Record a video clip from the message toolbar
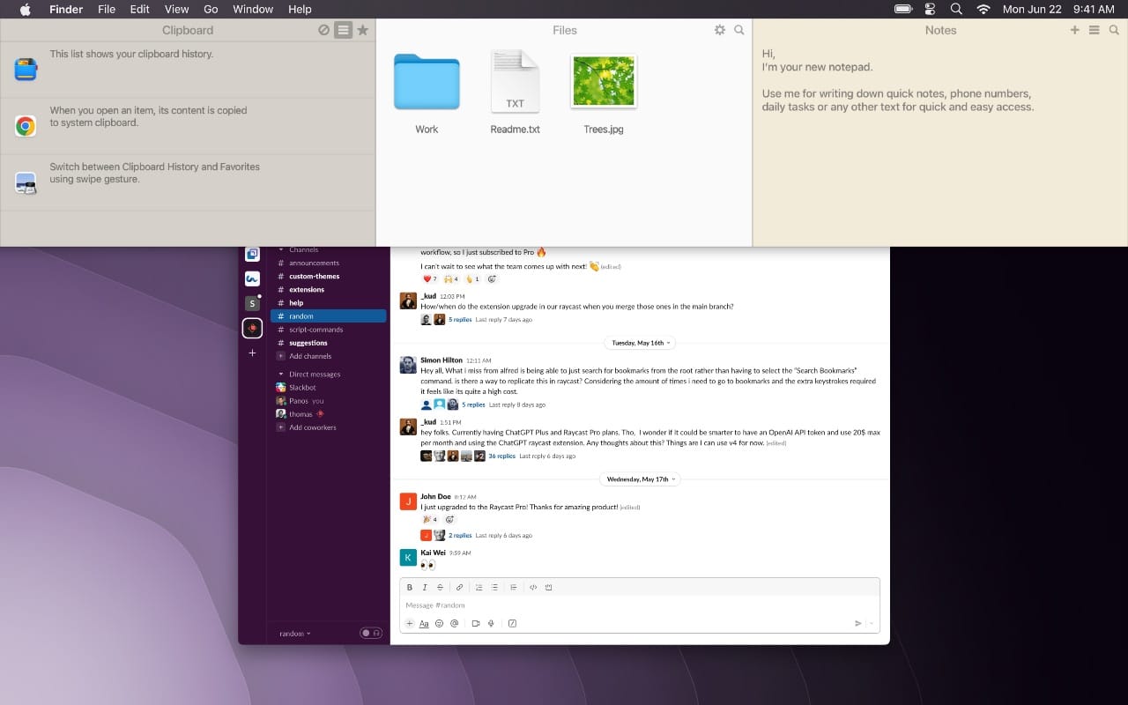Screen dimensions: 1128x705 (x=475, y=623)
